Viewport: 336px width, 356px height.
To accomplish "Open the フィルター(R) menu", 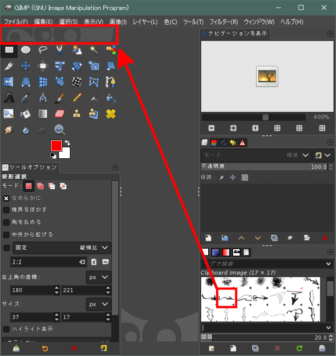I will click(x=224, y=22).
